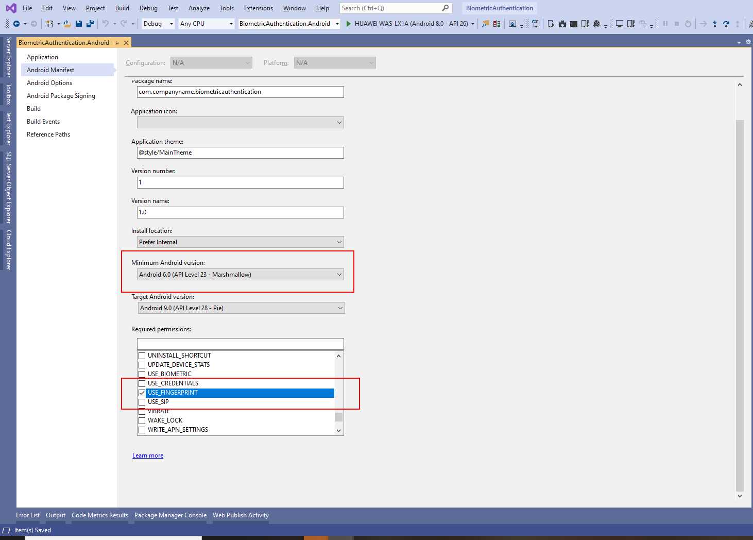Uncheck the USE_FINGERPRINT permission

(142, 393)
